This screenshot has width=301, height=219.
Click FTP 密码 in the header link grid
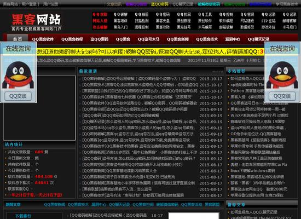(x=268, y=21)
